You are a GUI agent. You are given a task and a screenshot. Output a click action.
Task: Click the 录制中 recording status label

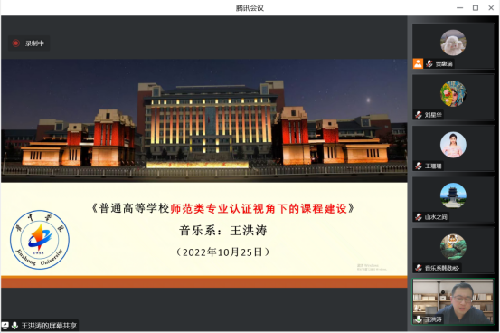click(34, 43)
